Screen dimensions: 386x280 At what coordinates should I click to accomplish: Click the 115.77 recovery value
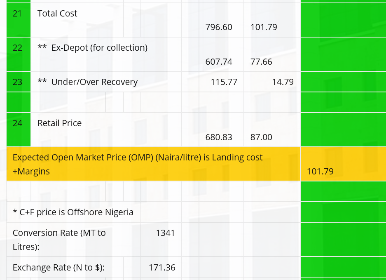(x=224, y=82)
